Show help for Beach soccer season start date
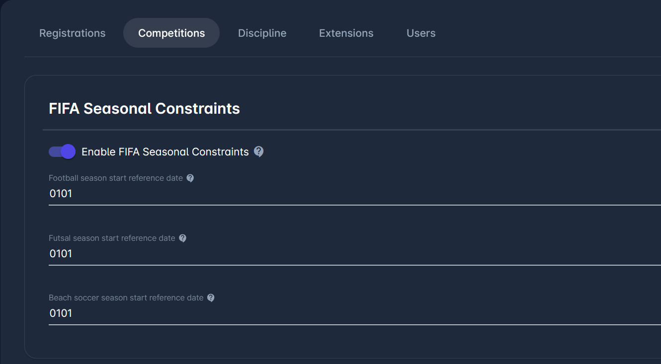 211,297
